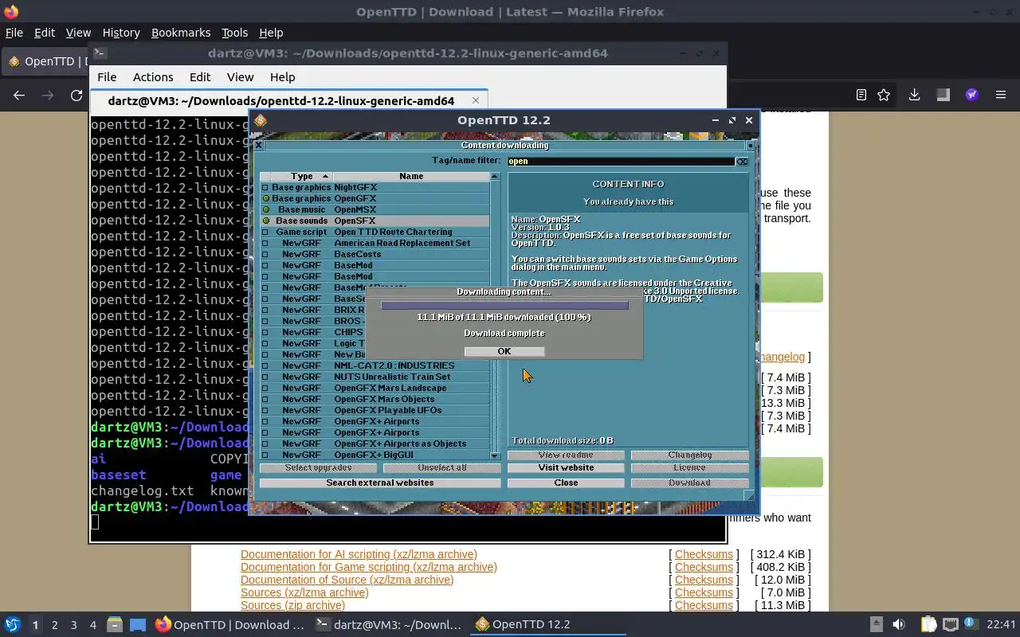Click the Select upgrades button
The width and height of the screenshot is (1020, 637).
point(318,467)
